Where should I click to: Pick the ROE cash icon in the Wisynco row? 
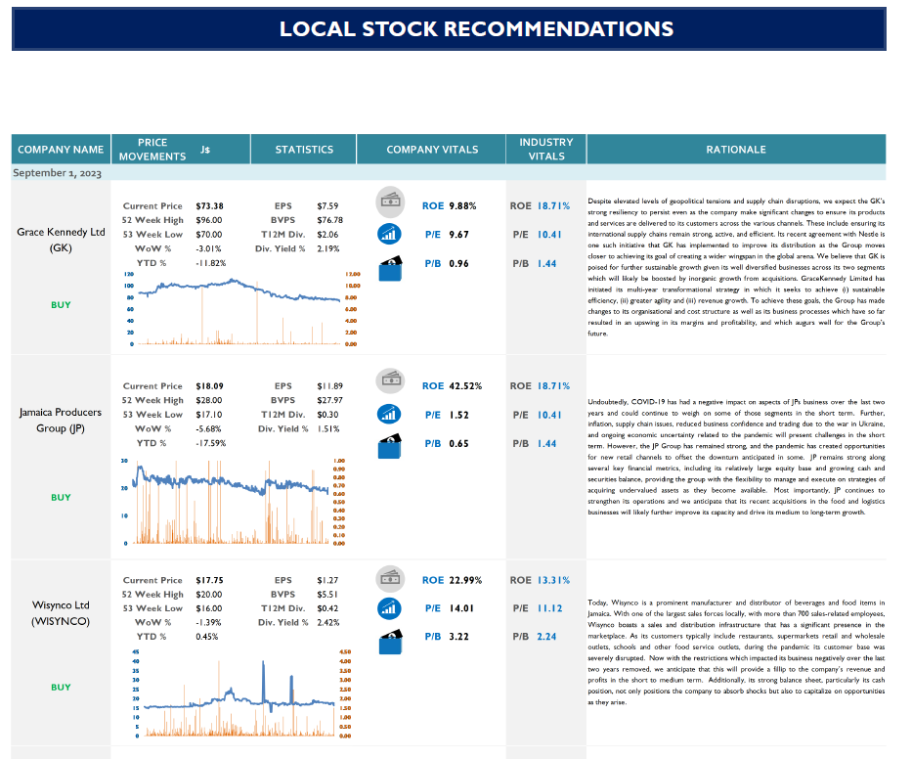(x=390, y=578)
